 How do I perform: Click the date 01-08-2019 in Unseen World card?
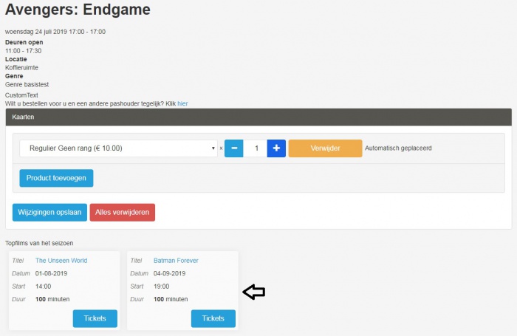coord(51,273)
